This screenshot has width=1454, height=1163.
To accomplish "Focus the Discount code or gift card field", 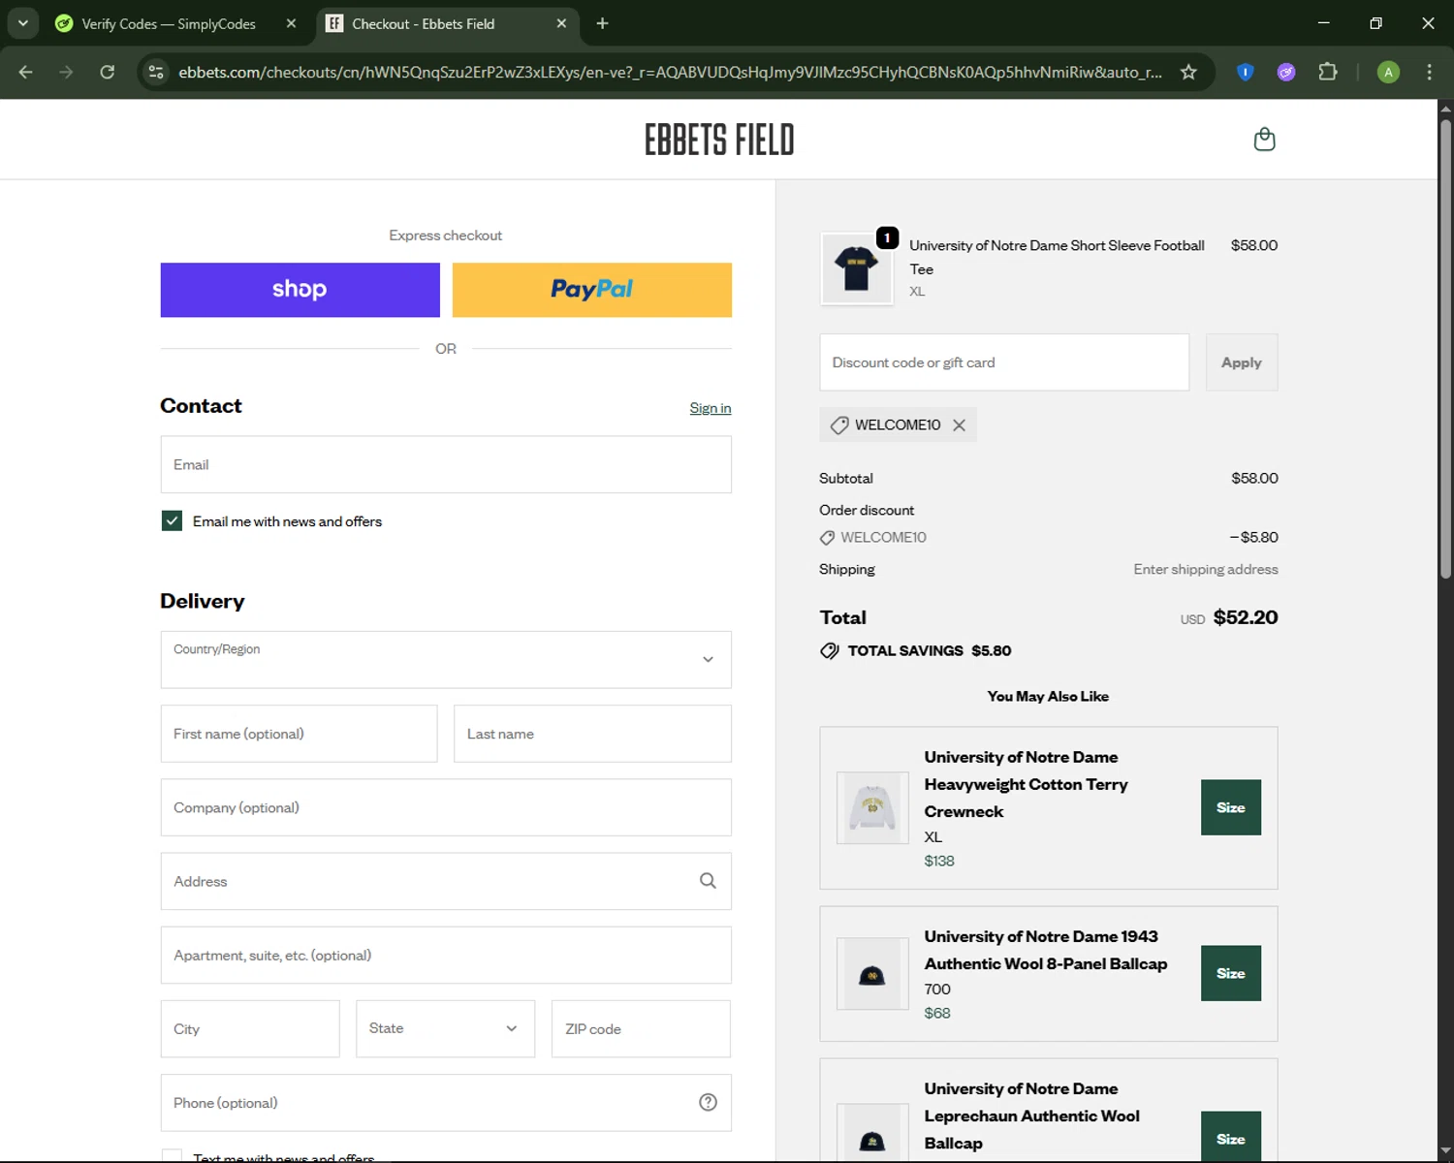I will (1004, 362).
